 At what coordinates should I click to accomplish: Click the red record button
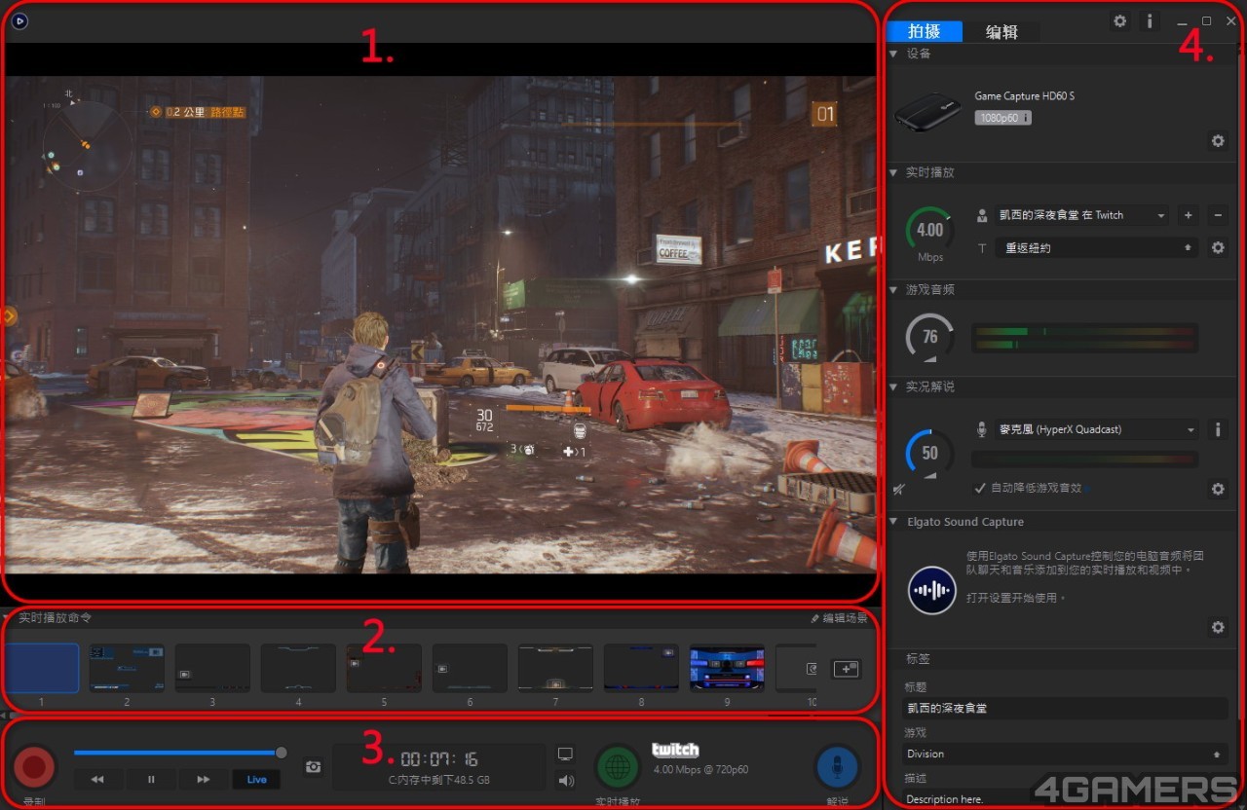(34, 767)
